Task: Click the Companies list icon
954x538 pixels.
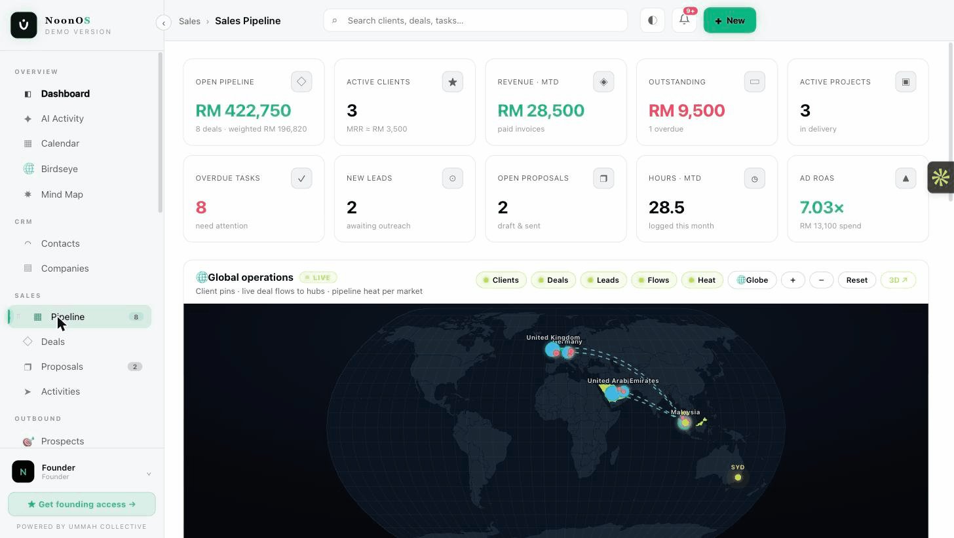Action: (28, 268)
